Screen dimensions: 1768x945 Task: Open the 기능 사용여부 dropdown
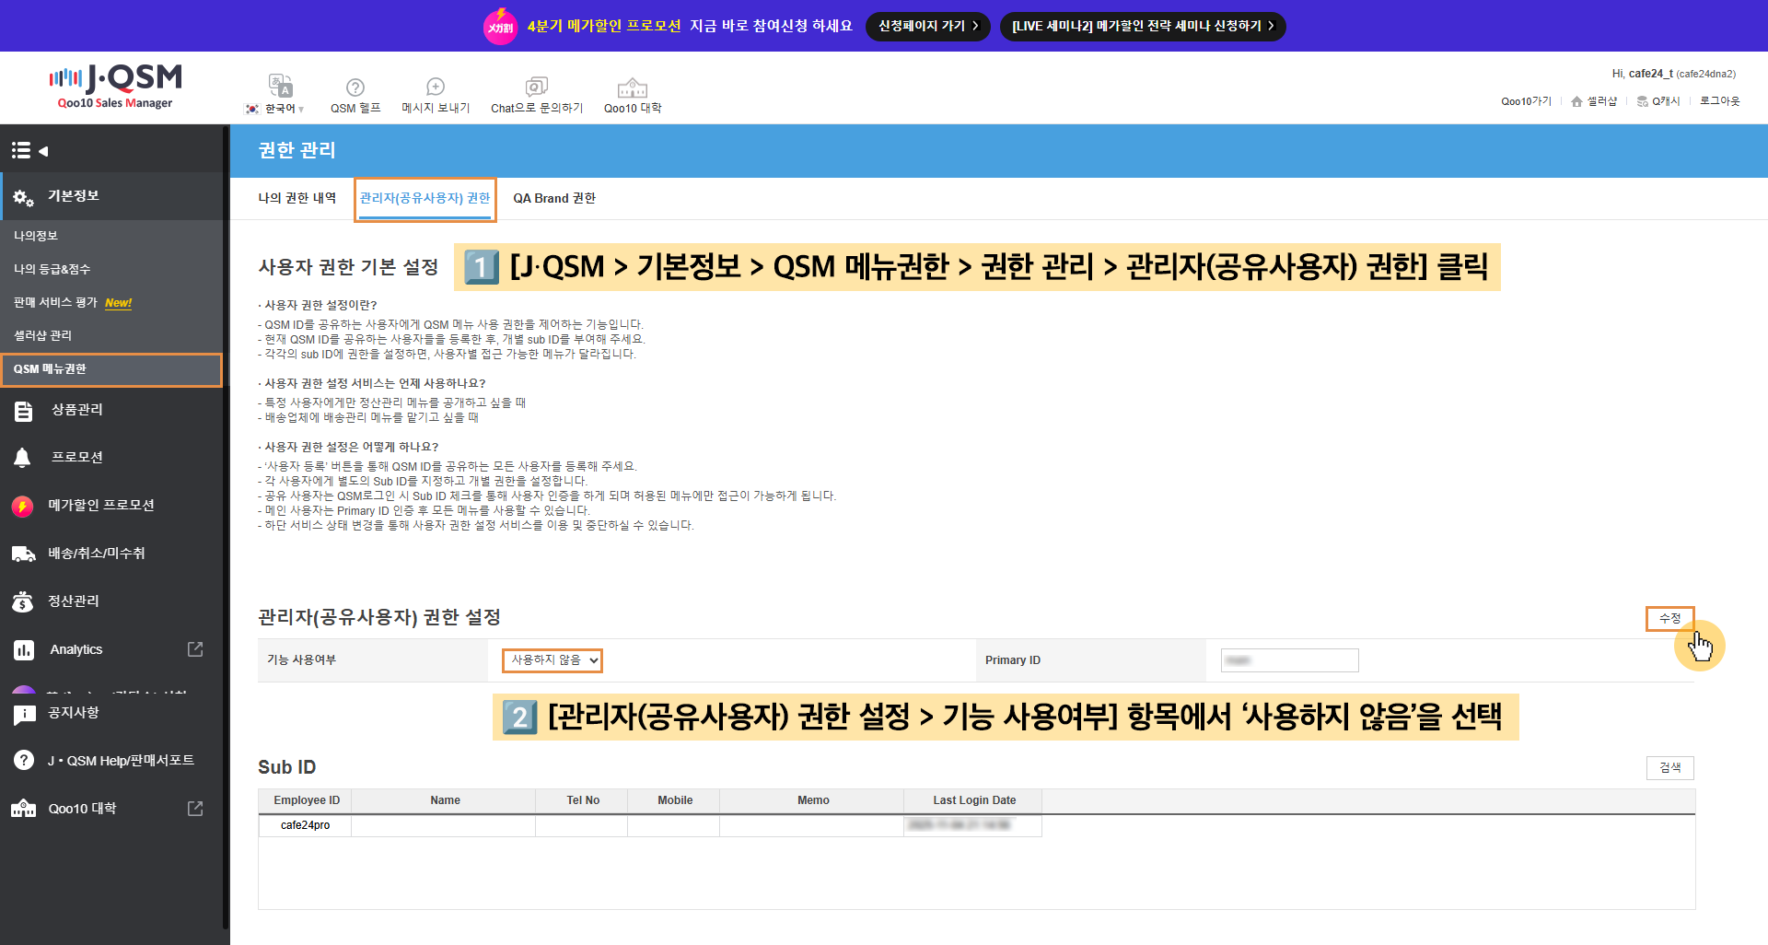552,660
